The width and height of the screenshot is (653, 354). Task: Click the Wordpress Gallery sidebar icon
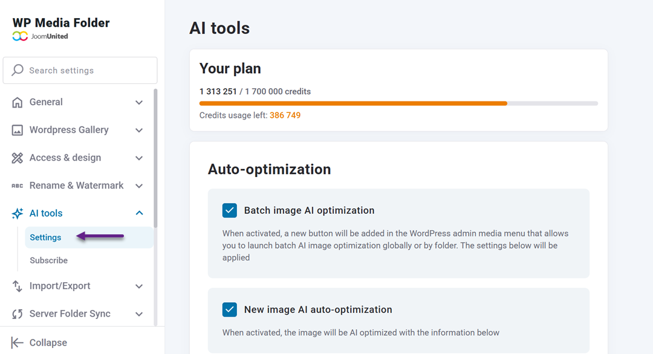(x=16, y=129)
